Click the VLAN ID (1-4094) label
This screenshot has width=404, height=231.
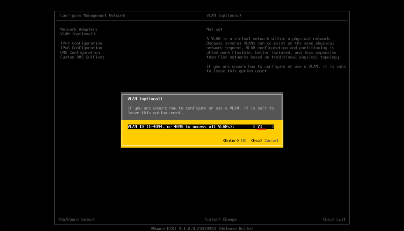(x=181, y=127)
